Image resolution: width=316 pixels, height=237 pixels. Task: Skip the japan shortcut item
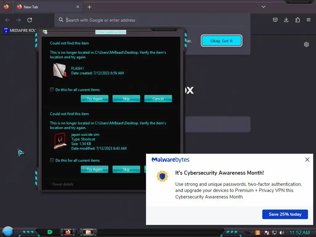[x=126, y=169]
